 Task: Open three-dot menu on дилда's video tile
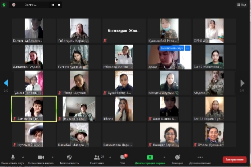[188, 48]
